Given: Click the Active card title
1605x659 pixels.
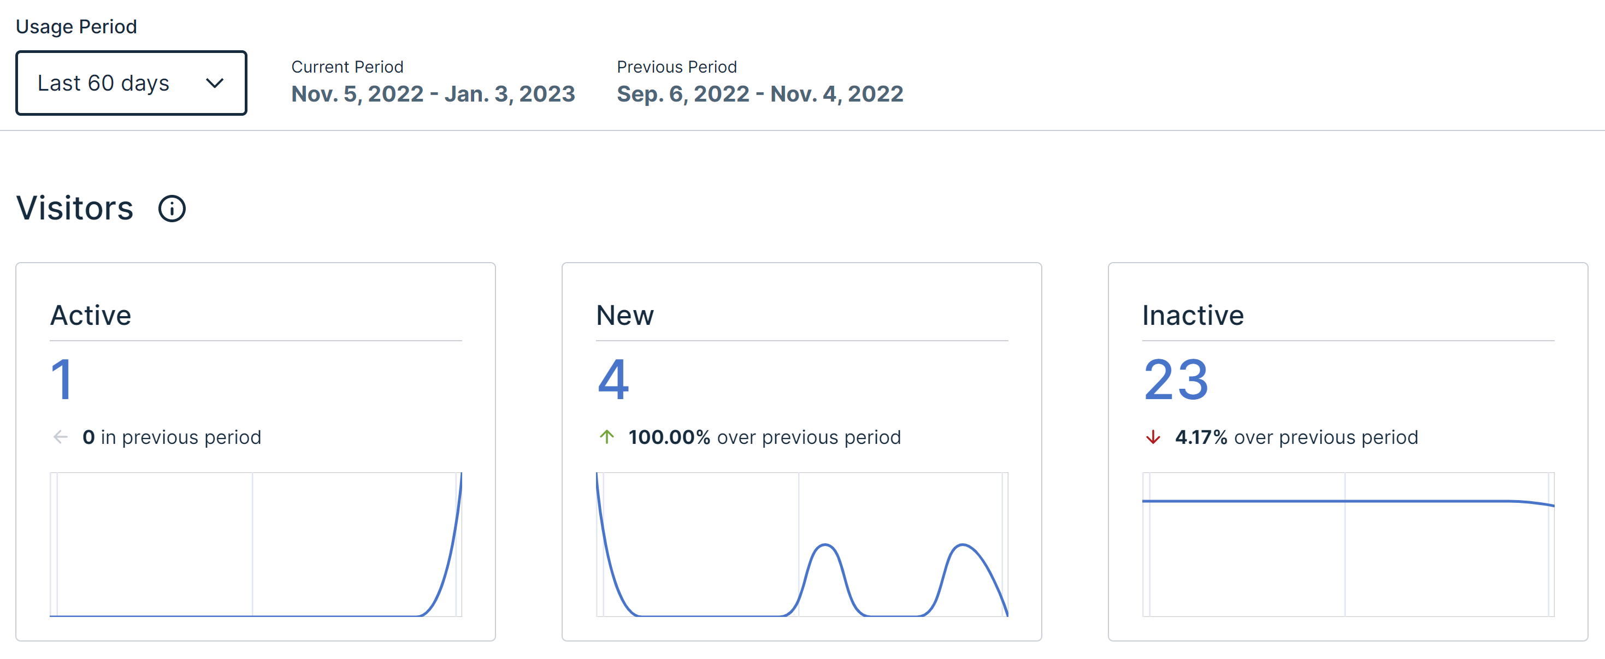Looking at the screenshot, I should point(91,315).
